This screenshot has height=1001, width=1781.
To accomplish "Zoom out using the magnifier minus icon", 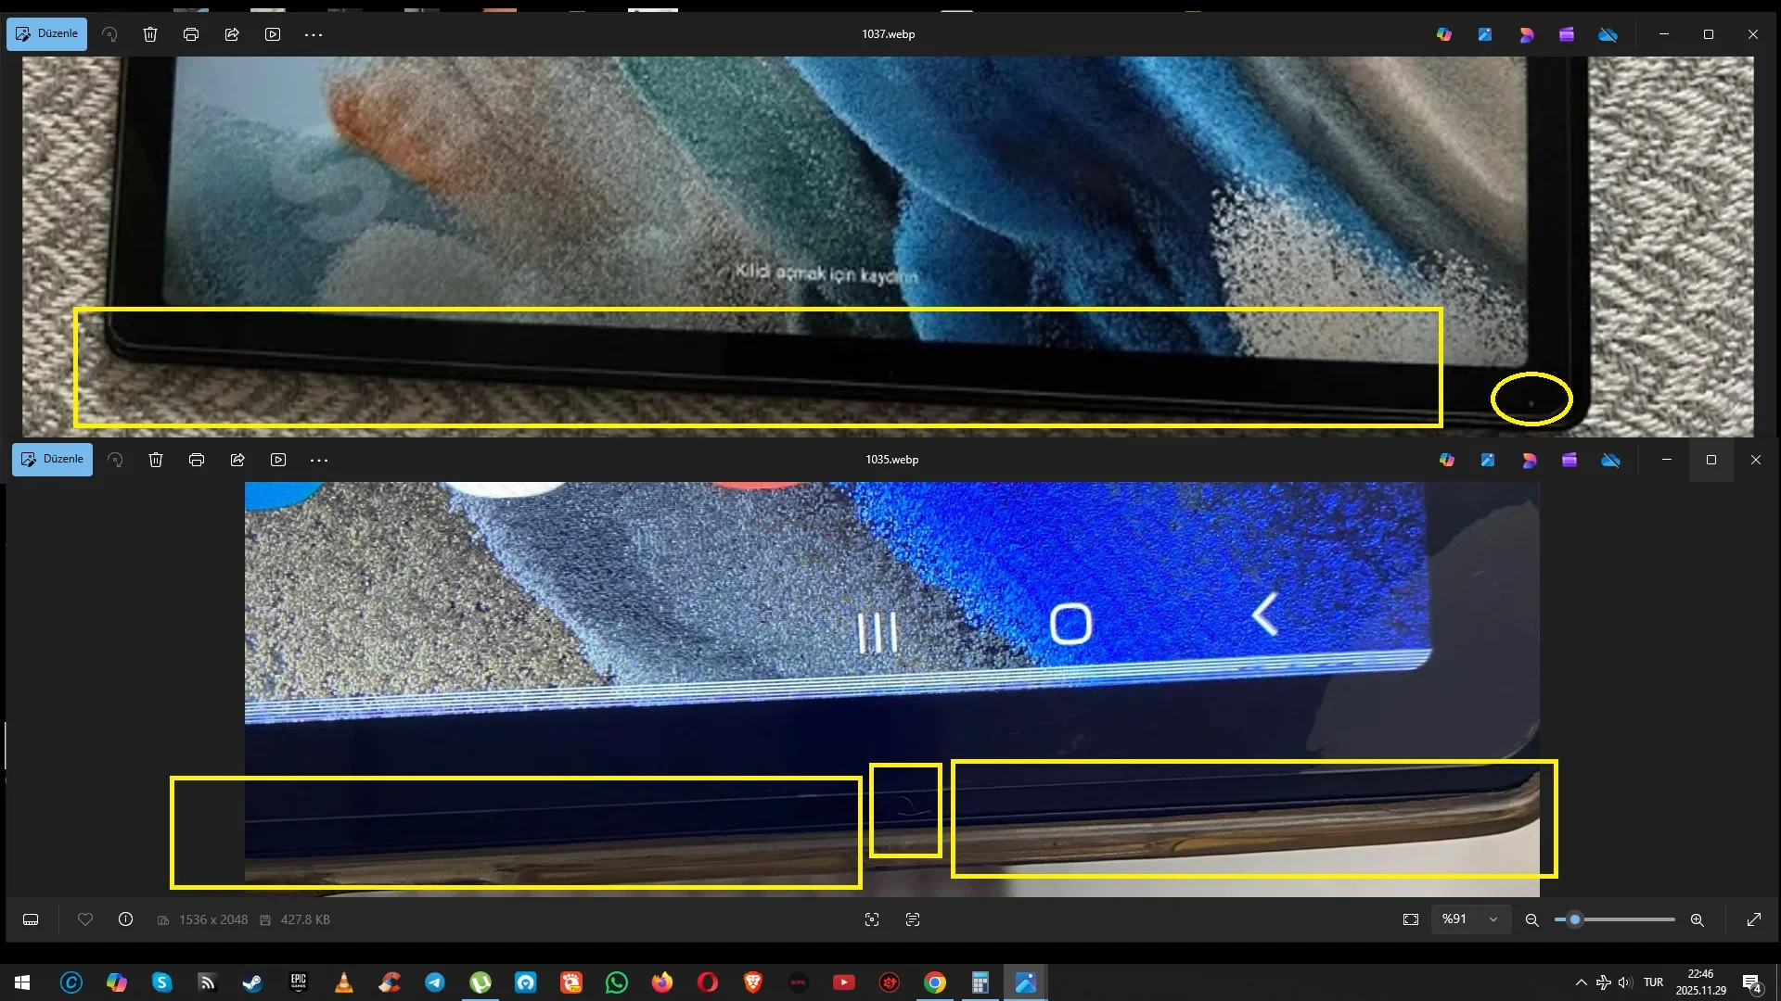I will point(1531,919).
